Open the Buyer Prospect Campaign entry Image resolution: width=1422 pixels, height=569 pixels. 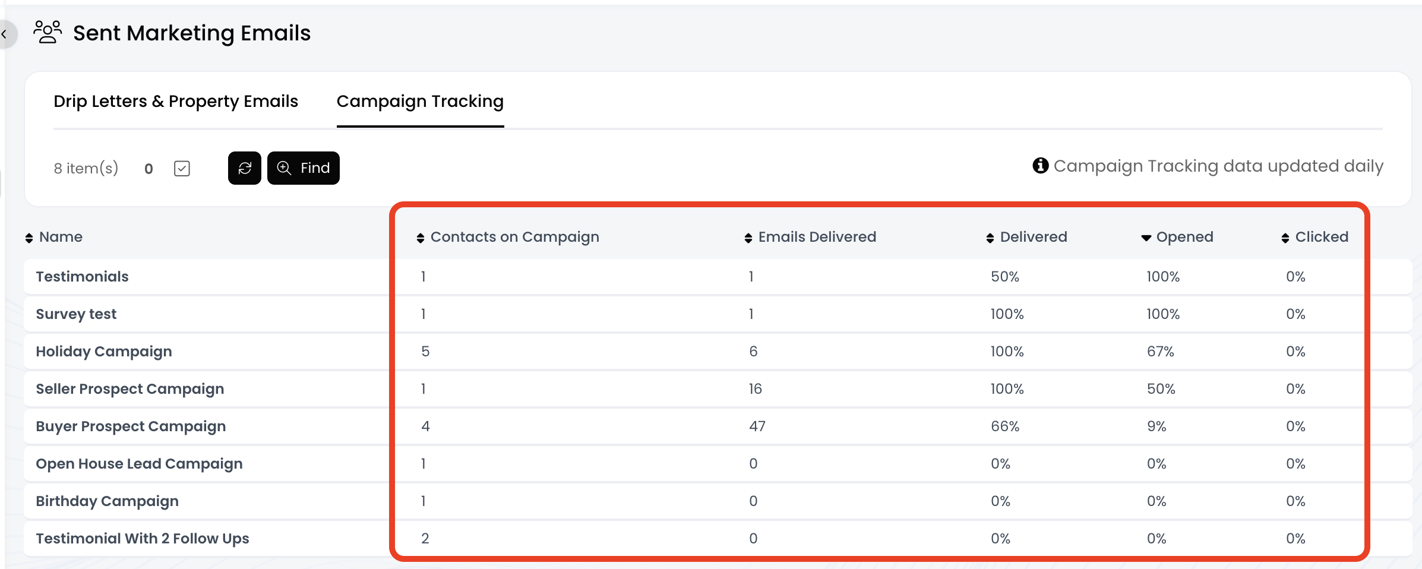coord(131,426)
